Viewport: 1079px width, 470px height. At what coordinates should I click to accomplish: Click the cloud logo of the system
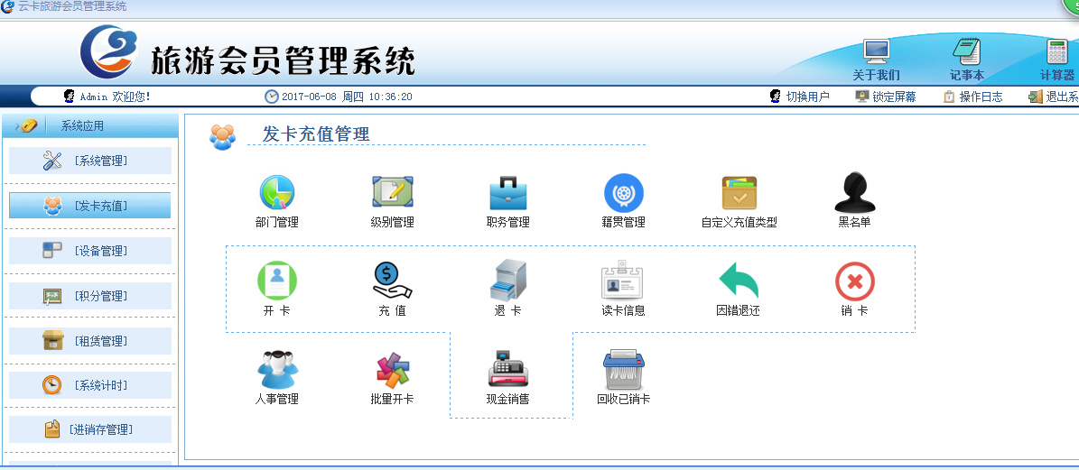pyautogui.click(x=110, y=51)
